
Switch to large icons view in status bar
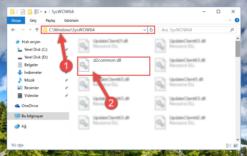[x=236, y=145]
